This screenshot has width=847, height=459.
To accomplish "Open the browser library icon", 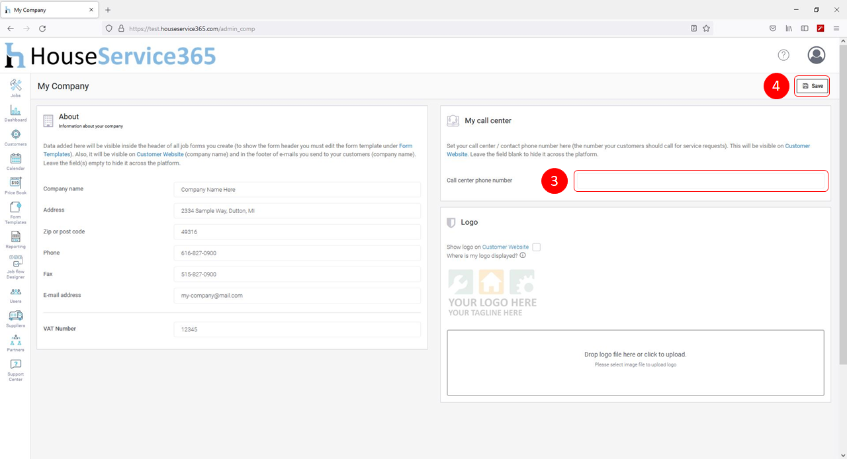I will click(789, 28).
